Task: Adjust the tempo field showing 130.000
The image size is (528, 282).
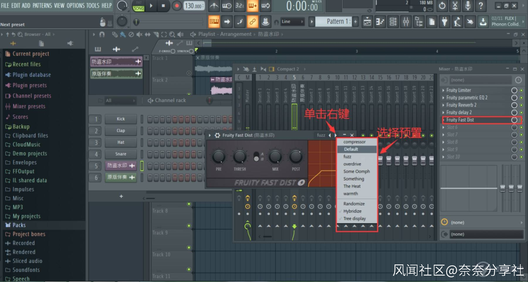Action: pyautogui.click(x=193, y=6)
